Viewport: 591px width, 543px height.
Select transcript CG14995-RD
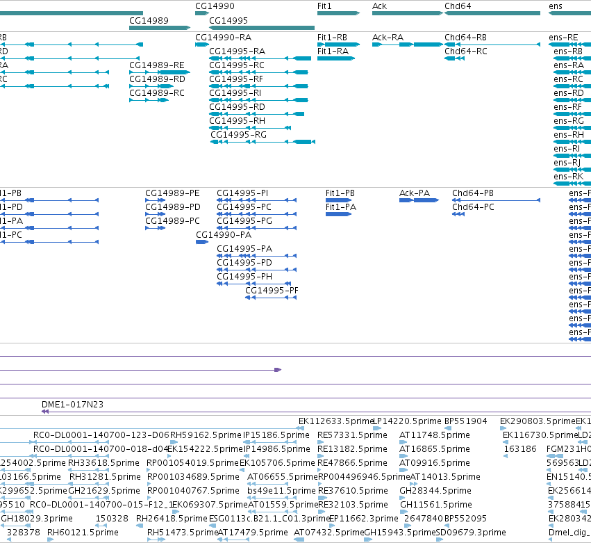pyautogui.click(x=257, y=114)
